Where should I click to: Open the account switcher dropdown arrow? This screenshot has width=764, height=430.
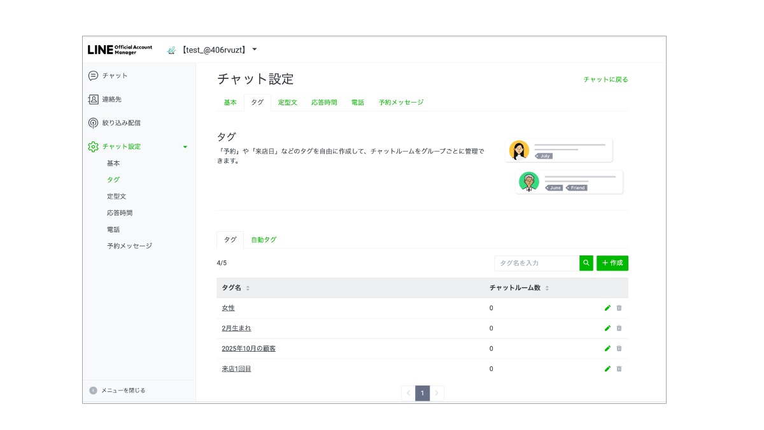click(x=255, y=50)
